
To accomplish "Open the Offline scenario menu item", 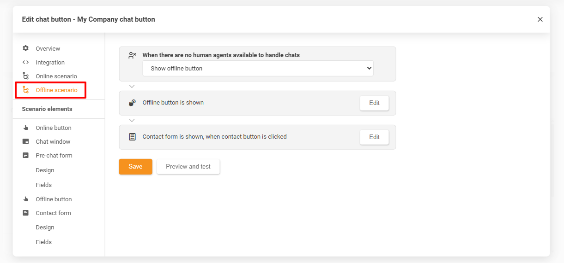I will pos(56,90).
